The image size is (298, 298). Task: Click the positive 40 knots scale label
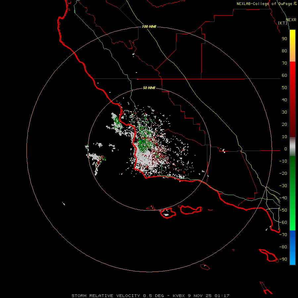[x=284, y=100]
